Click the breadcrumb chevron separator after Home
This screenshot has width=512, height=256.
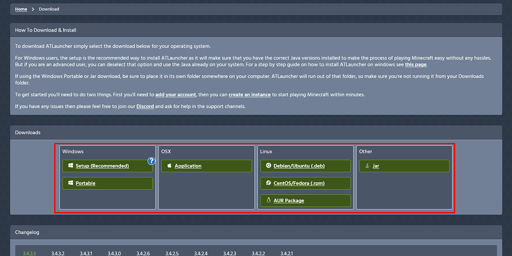(x=33, y=9)
